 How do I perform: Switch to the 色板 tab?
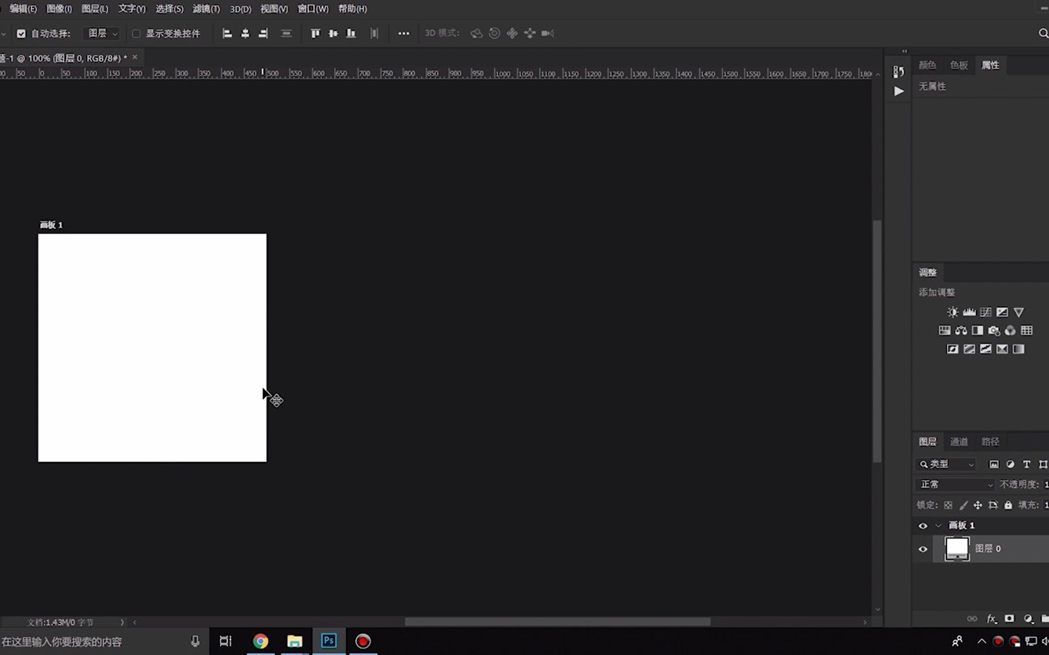point(959,65)
